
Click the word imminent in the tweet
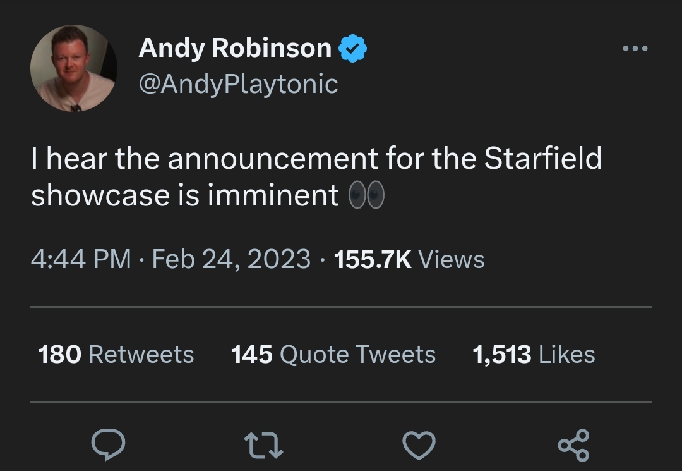pos(273,196)
